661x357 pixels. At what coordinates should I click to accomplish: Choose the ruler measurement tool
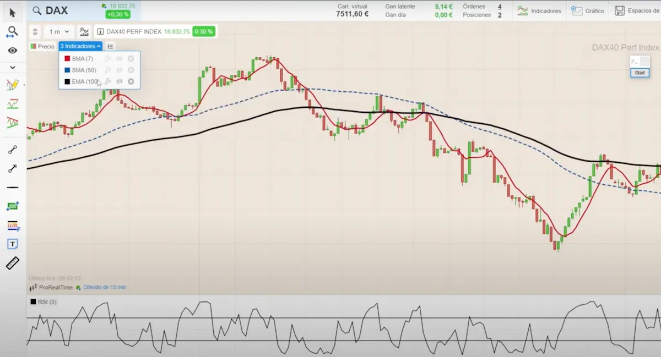tap(12, 263)
